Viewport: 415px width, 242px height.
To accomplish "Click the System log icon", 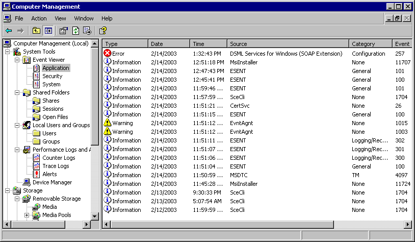I will point(36,85).
